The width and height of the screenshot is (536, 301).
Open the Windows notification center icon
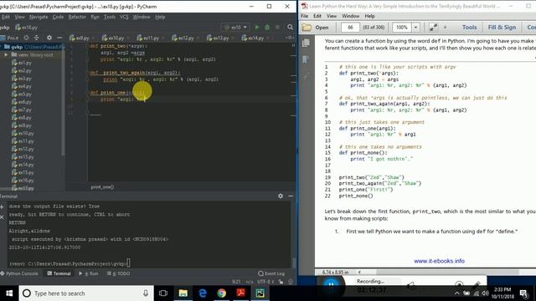tap(523, 293)
